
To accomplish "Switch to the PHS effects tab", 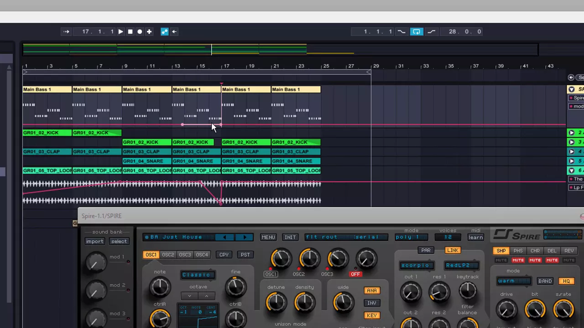I will [x=518, y=251].
